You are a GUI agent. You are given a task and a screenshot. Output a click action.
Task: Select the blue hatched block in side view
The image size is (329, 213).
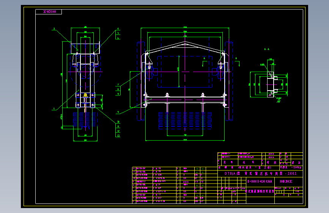pos(85,119)
